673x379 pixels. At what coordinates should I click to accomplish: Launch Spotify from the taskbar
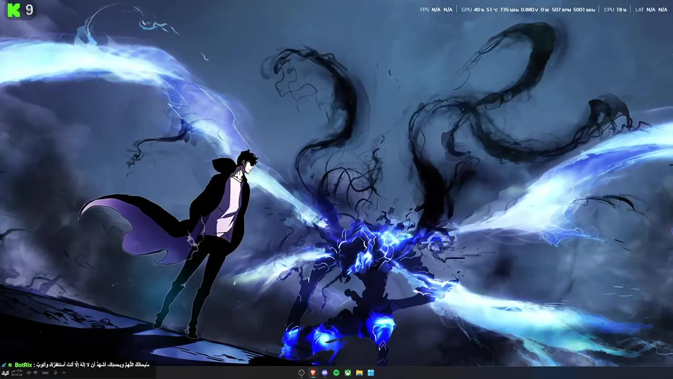(336, 373)
